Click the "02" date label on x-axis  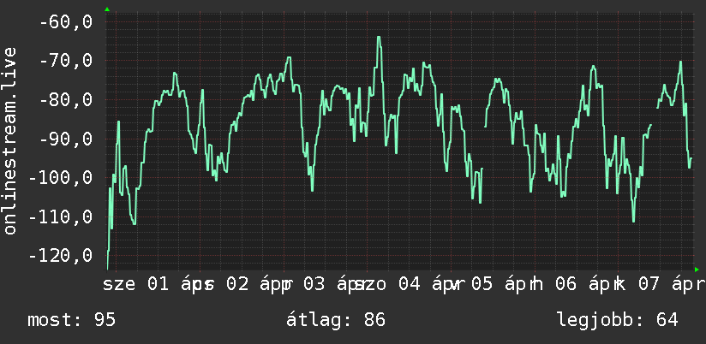(x=237, y=284)
